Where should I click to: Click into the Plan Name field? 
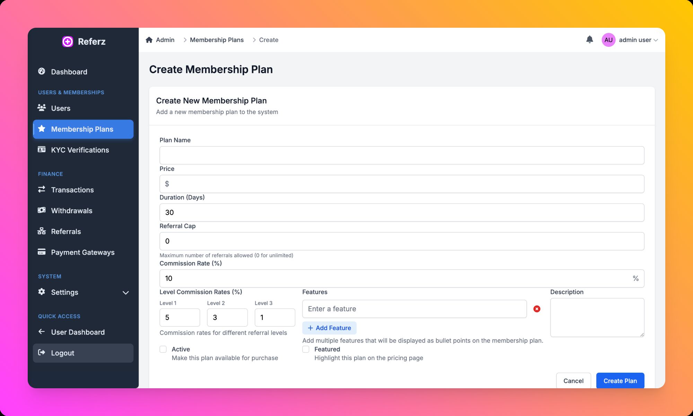coord(402,155)
